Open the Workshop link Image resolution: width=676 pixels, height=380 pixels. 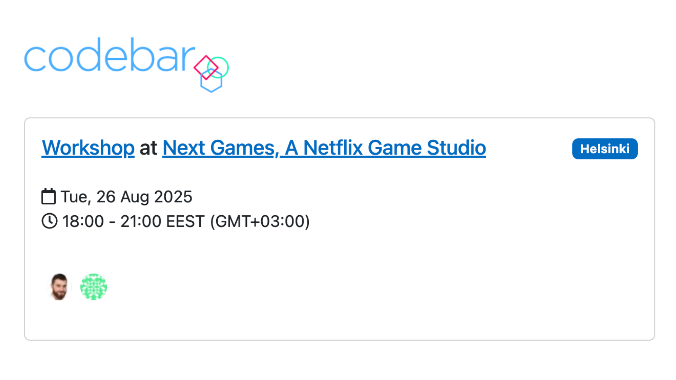point(88,148)
